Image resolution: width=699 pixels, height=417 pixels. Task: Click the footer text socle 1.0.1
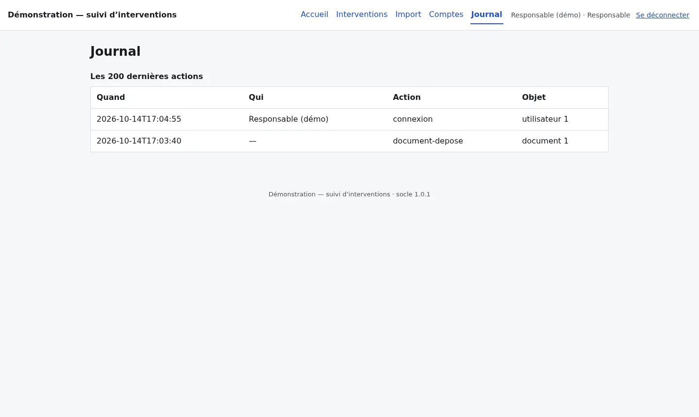(x=413, y=194)
